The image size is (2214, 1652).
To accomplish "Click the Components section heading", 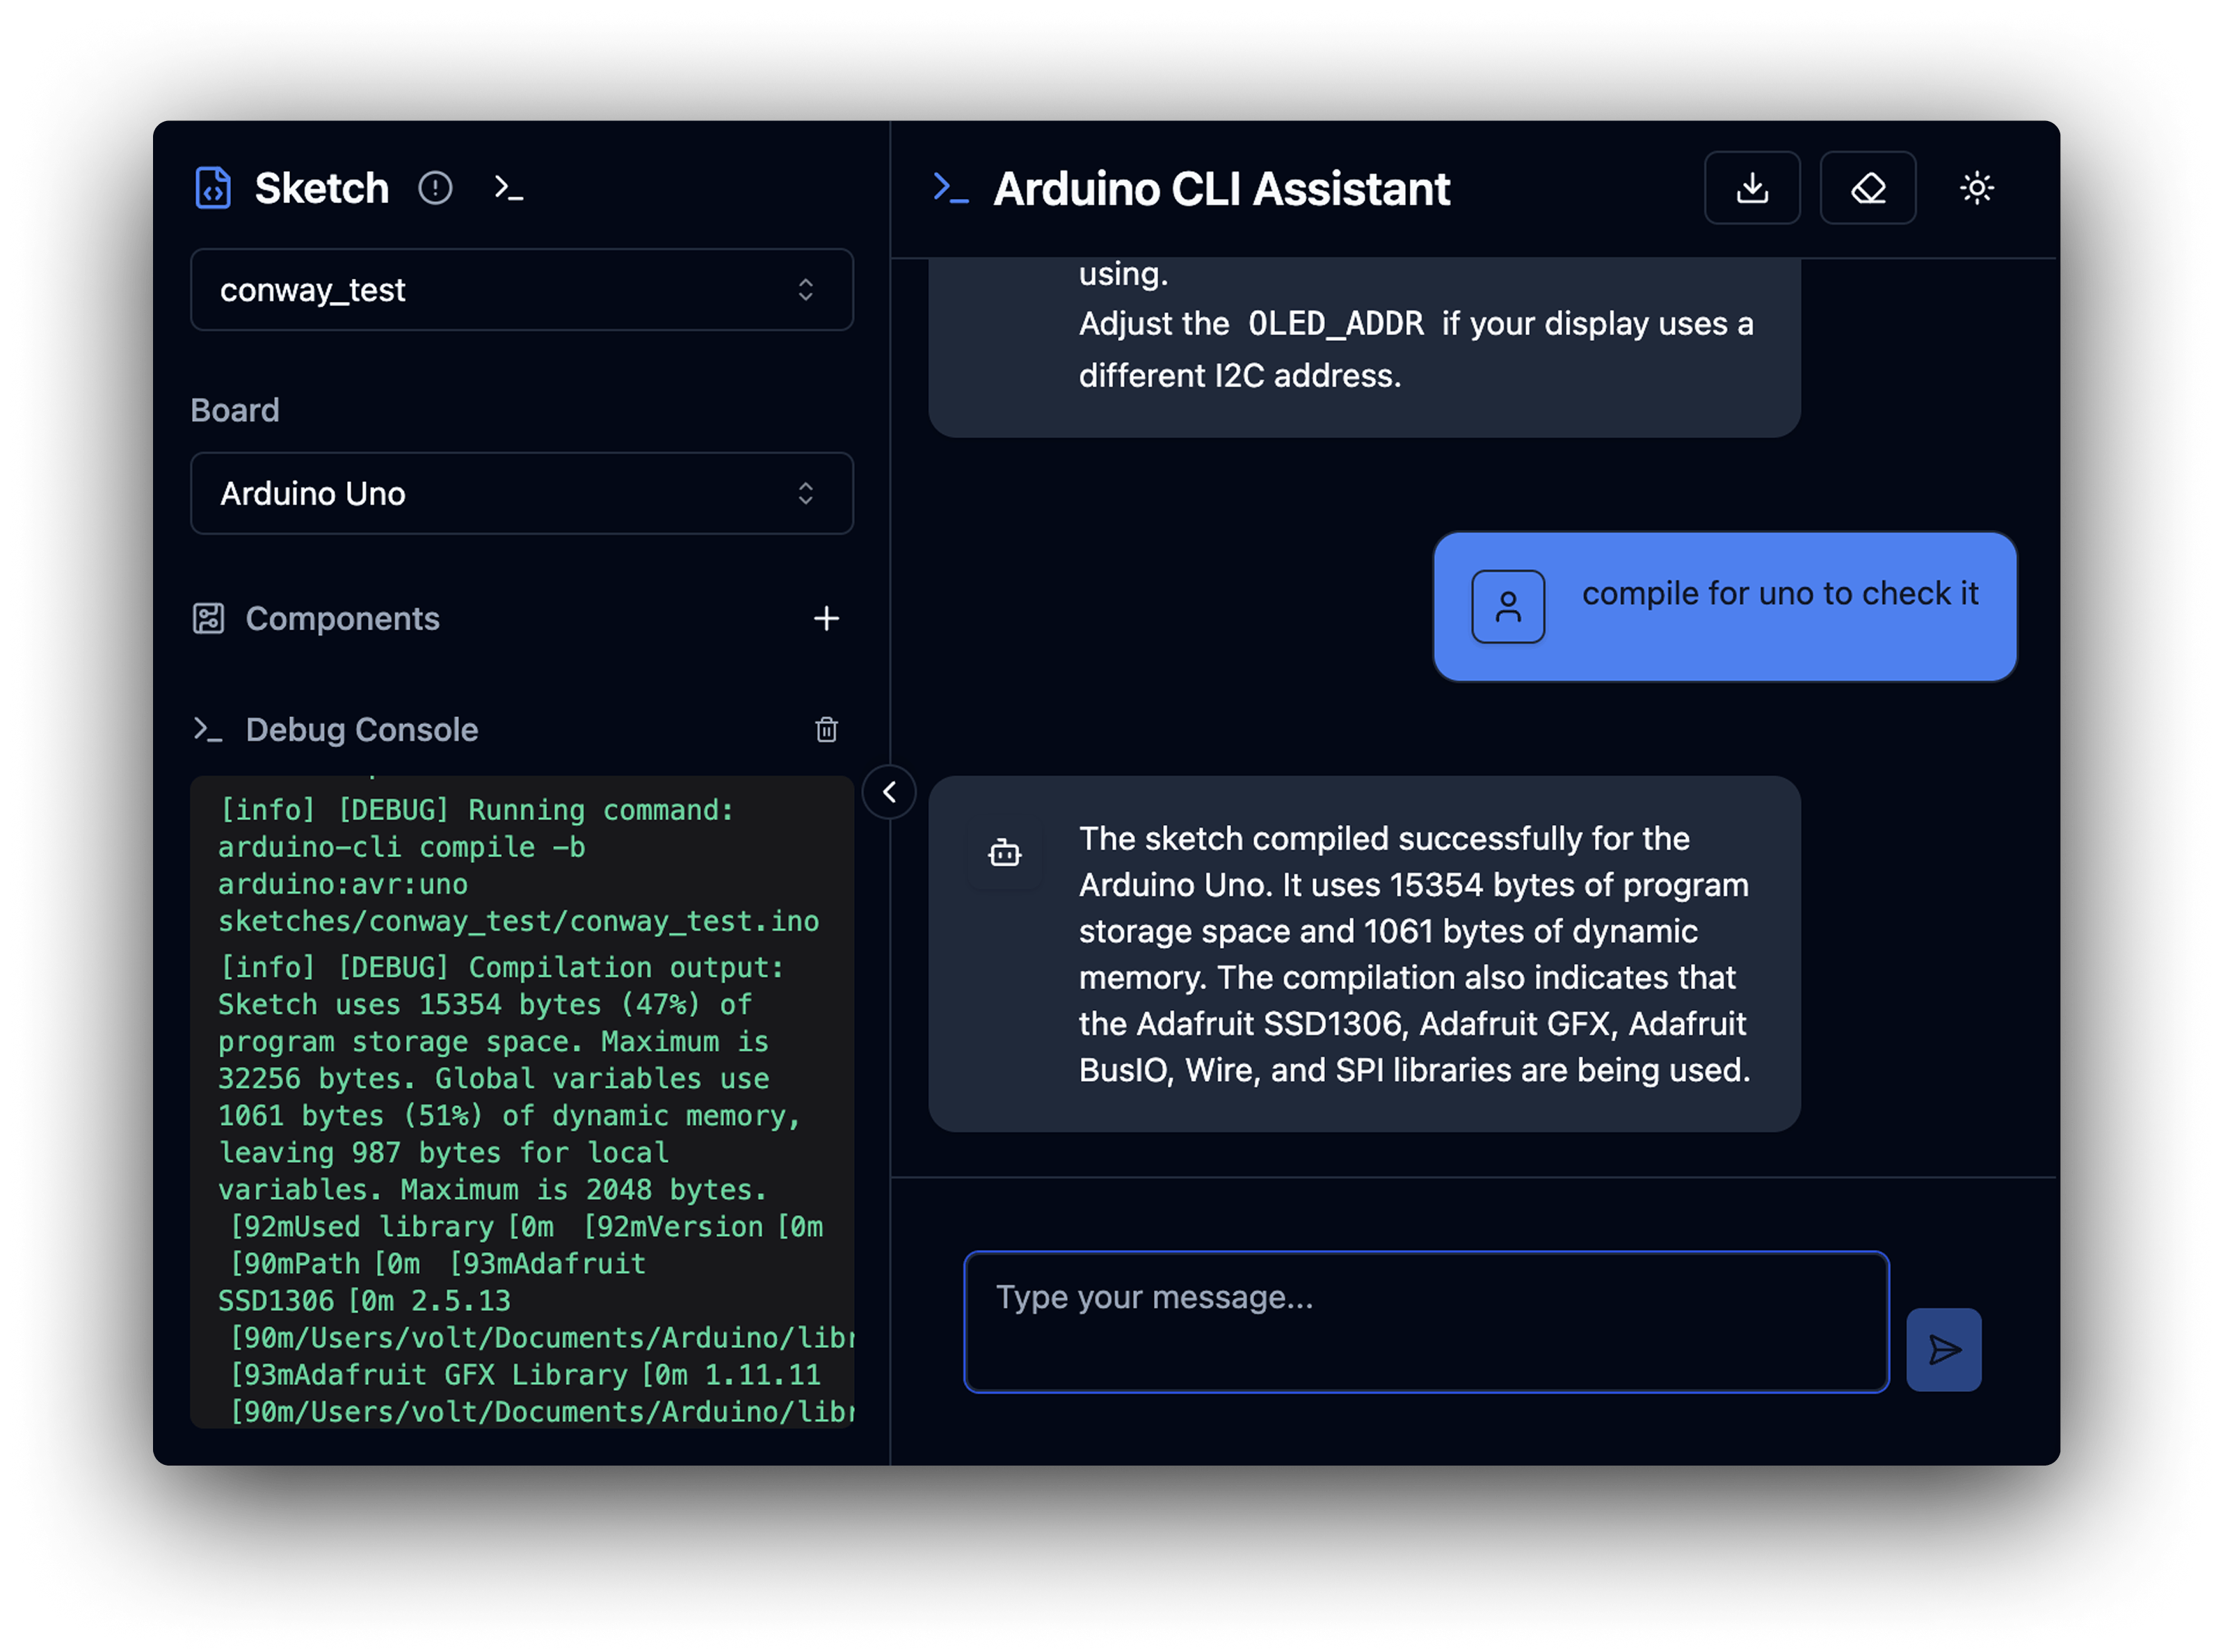I will point(342,618).
